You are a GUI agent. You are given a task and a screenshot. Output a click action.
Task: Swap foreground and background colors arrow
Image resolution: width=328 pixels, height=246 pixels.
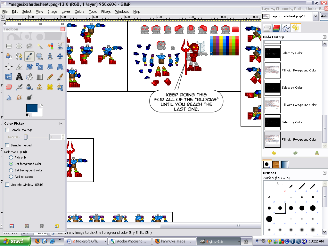(41, 106)
